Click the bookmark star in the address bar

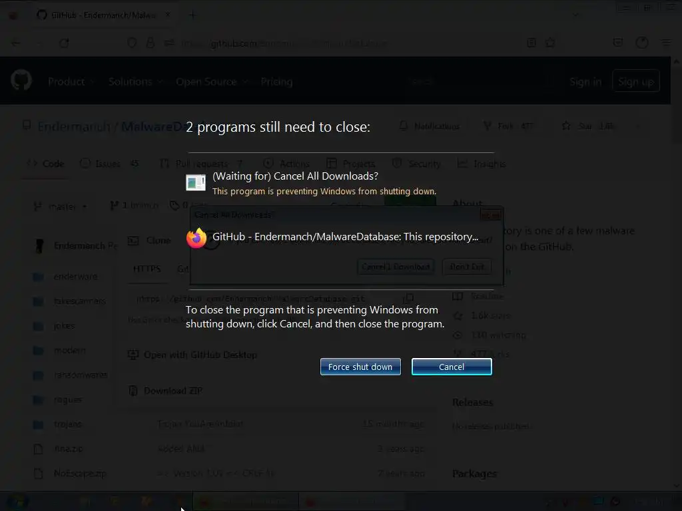(x=550, y=43)
